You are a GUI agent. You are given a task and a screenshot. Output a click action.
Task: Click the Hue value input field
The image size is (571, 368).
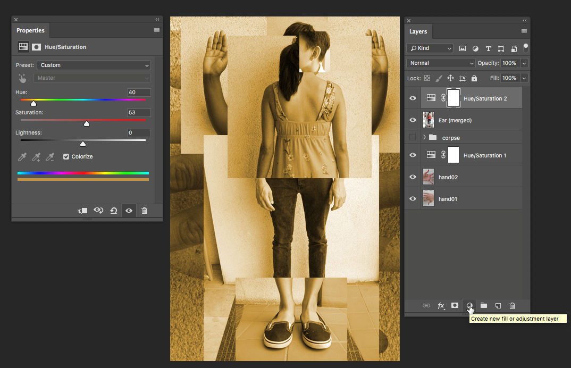[x=138, y=93]
